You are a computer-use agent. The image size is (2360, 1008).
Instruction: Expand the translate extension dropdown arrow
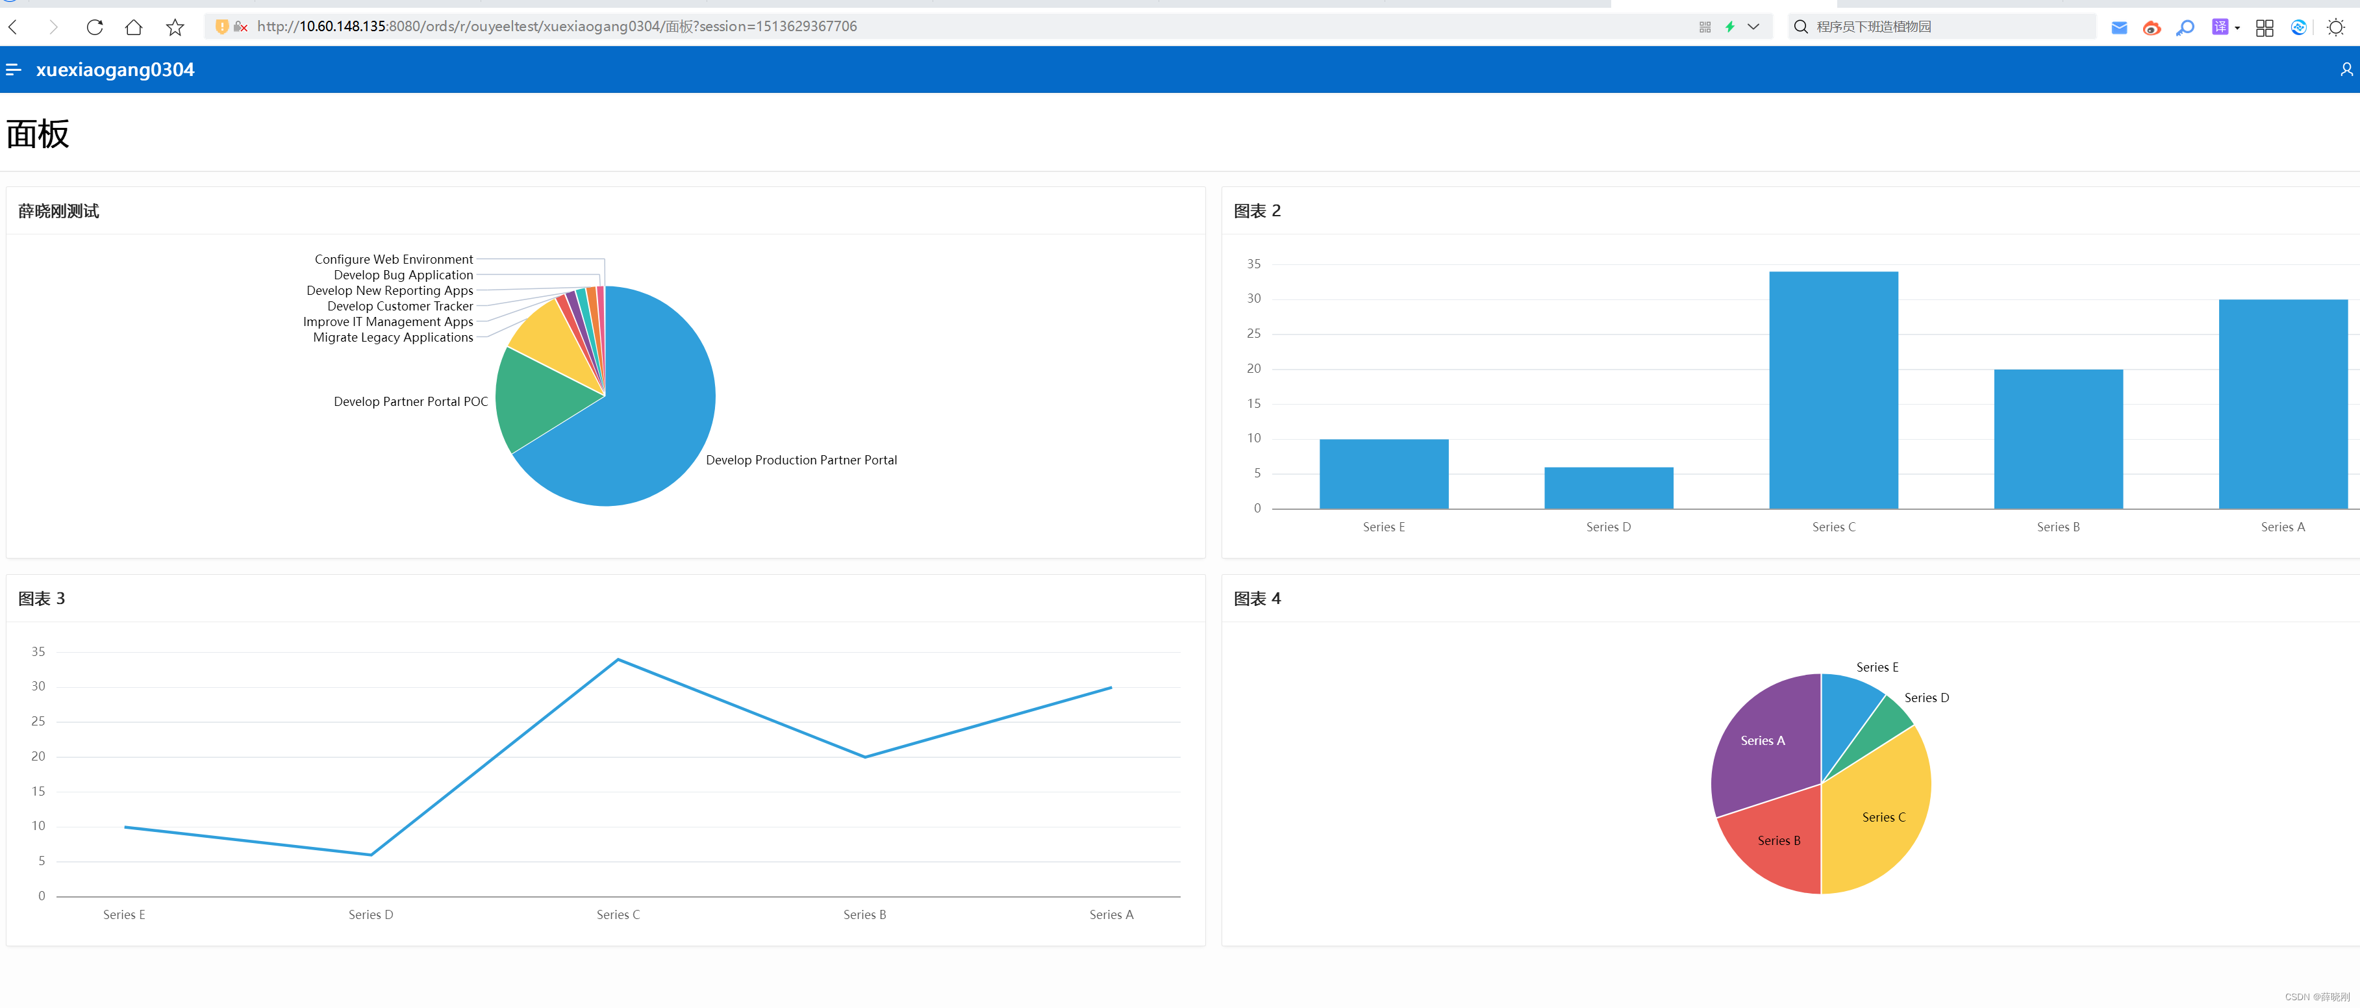click(2237, 29)
